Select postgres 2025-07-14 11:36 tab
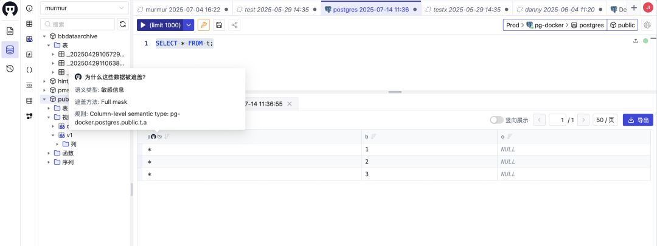 coord(371,9)
